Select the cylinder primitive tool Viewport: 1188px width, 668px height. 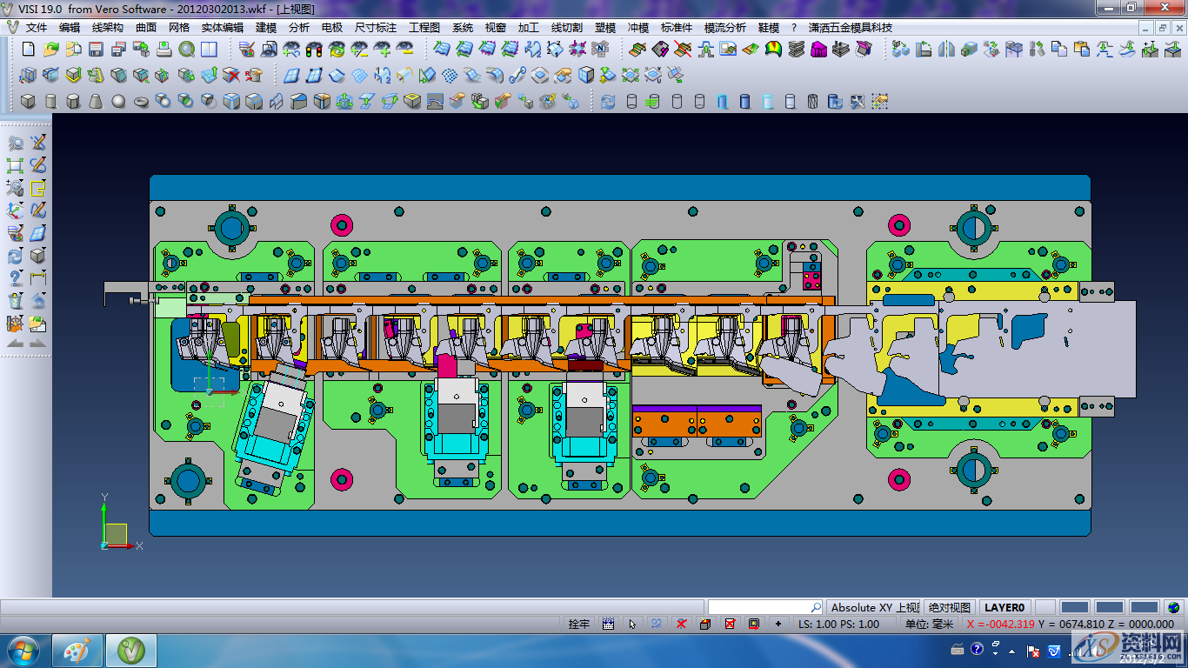[50, 102]
